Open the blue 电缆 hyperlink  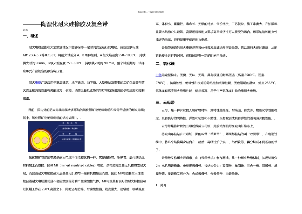[38, 82]
